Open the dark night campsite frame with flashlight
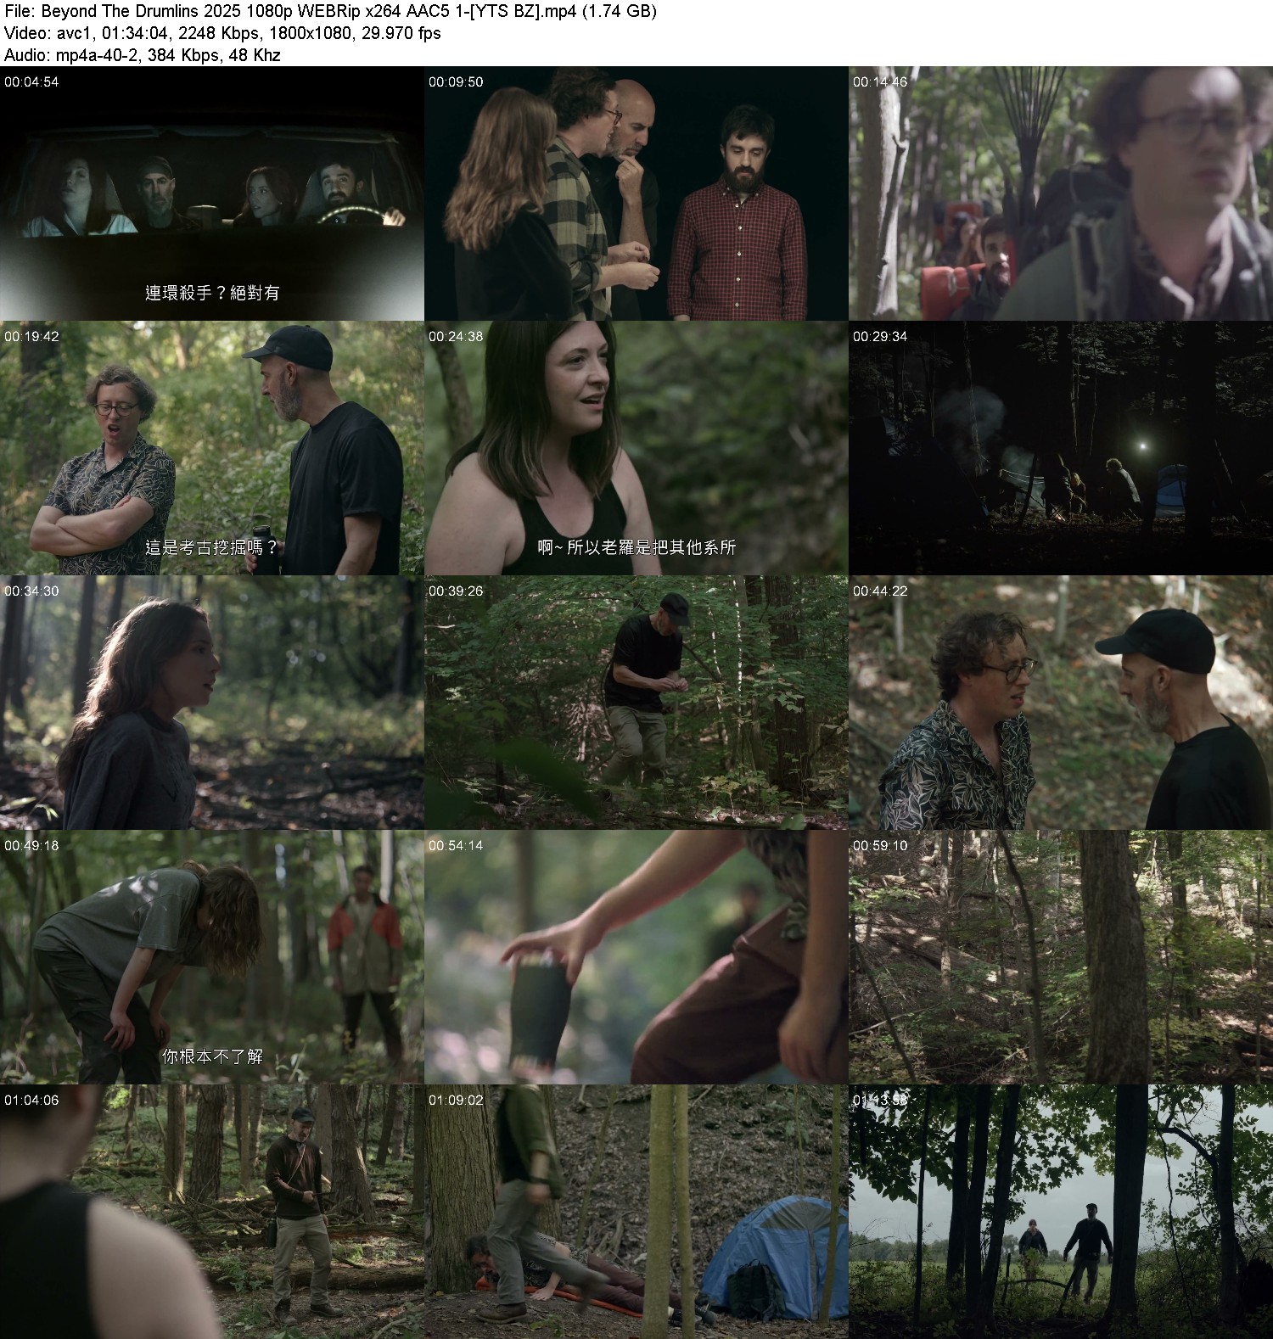This screenshot has width=1273, height=1339. (1061, 448)
